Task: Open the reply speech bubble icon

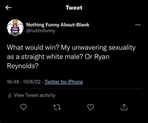Action: (23, 107)
